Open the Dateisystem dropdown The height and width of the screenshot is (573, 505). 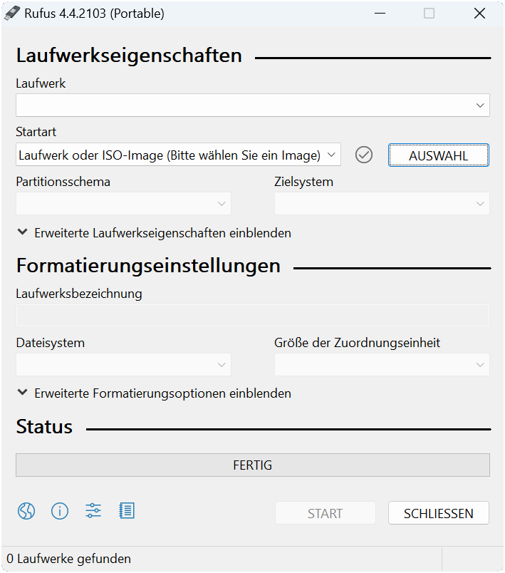click(123, 364)
